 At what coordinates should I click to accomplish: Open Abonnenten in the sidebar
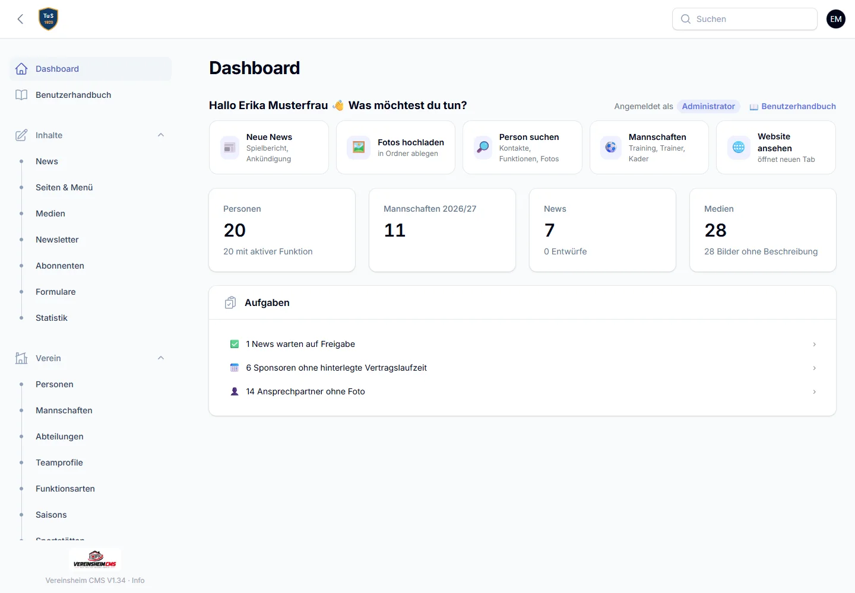60,266
